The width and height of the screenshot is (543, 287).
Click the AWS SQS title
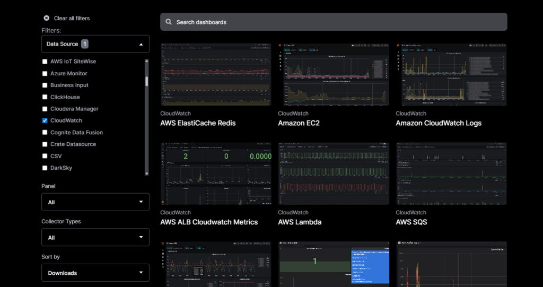point(411,222)
